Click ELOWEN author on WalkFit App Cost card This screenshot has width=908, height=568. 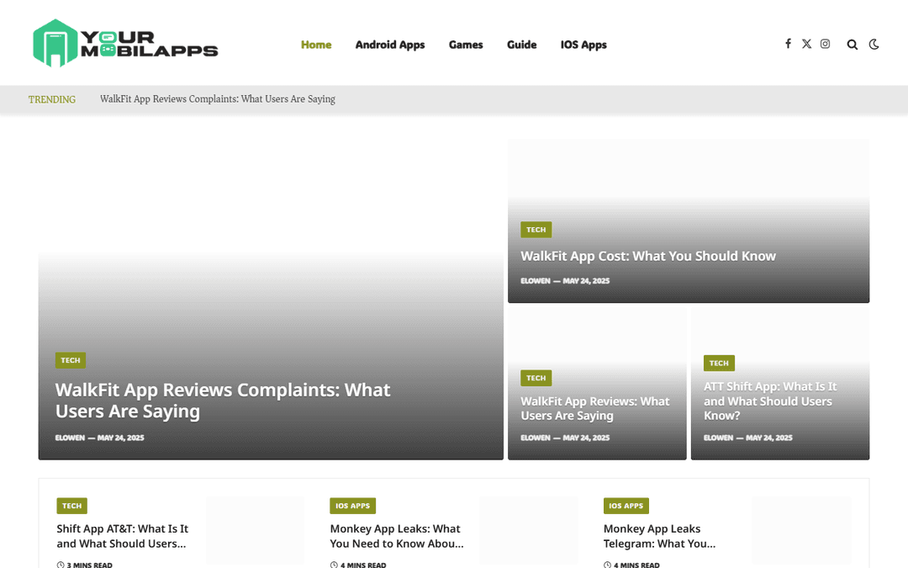[535, 281]
